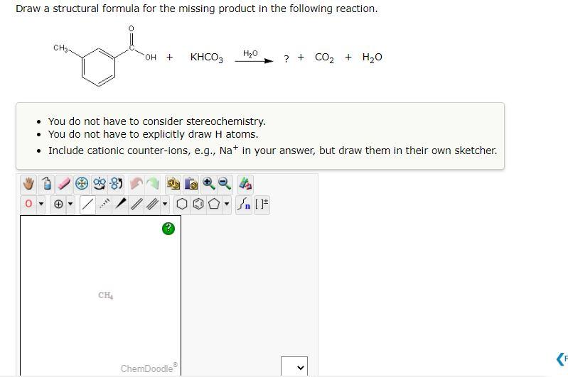Click the green help question mark
Viewport: 568px width, 377px height.
(168, 229)
